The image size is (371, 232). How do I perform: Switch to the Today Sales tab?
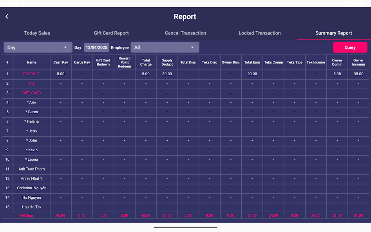coord(37,33)
